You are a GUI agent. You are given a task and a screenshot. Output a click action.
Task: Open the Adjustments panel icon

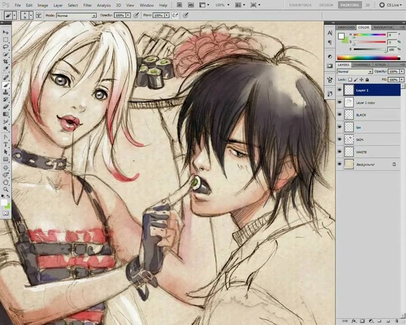[x=329, y=57]
